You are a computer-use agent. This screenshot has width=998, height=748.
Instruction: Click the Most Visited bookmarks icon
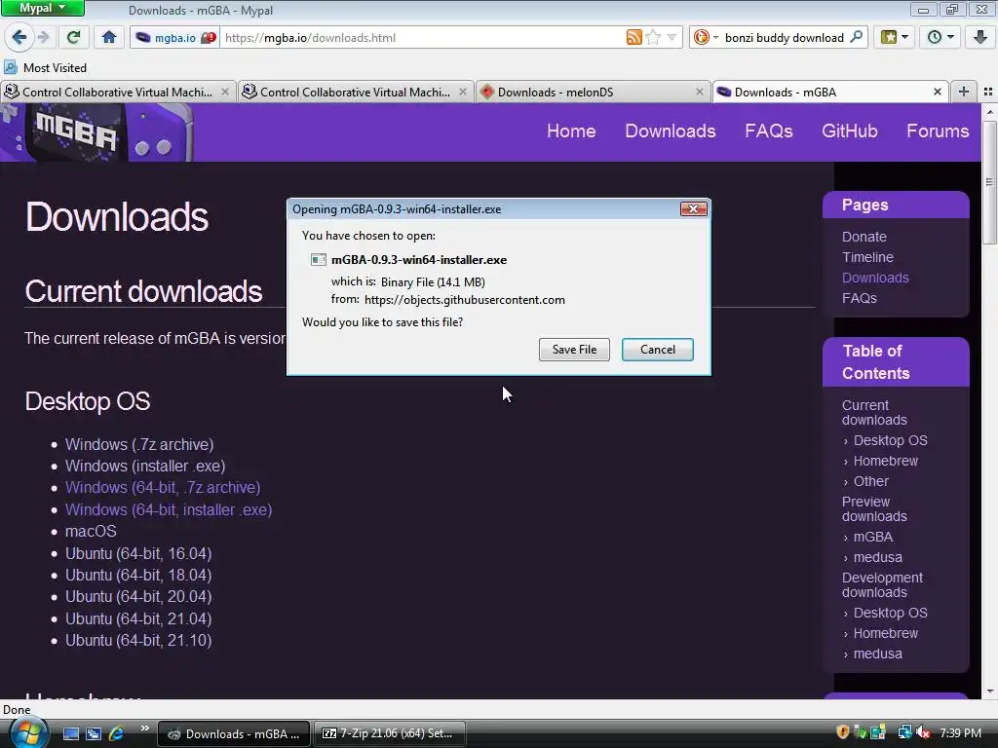(x=11, y=67)
